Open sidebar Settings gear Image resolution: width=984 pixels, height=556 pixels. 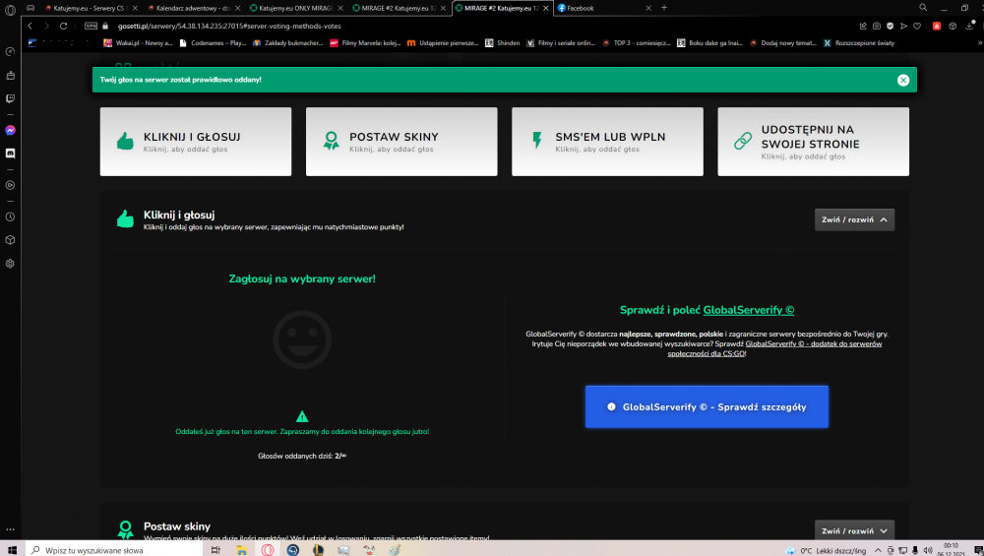[10, 264]
